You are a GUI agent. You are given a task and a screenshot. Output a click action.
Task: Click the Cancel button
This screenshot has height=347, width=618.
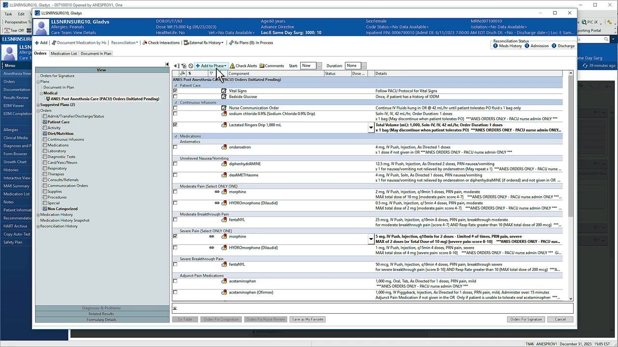point(560,320)
